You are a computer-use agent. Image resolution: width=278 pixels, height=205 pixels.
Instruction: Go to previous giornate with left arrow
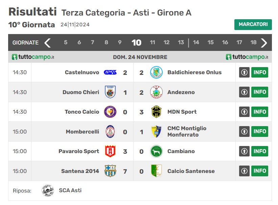point(48,43)
